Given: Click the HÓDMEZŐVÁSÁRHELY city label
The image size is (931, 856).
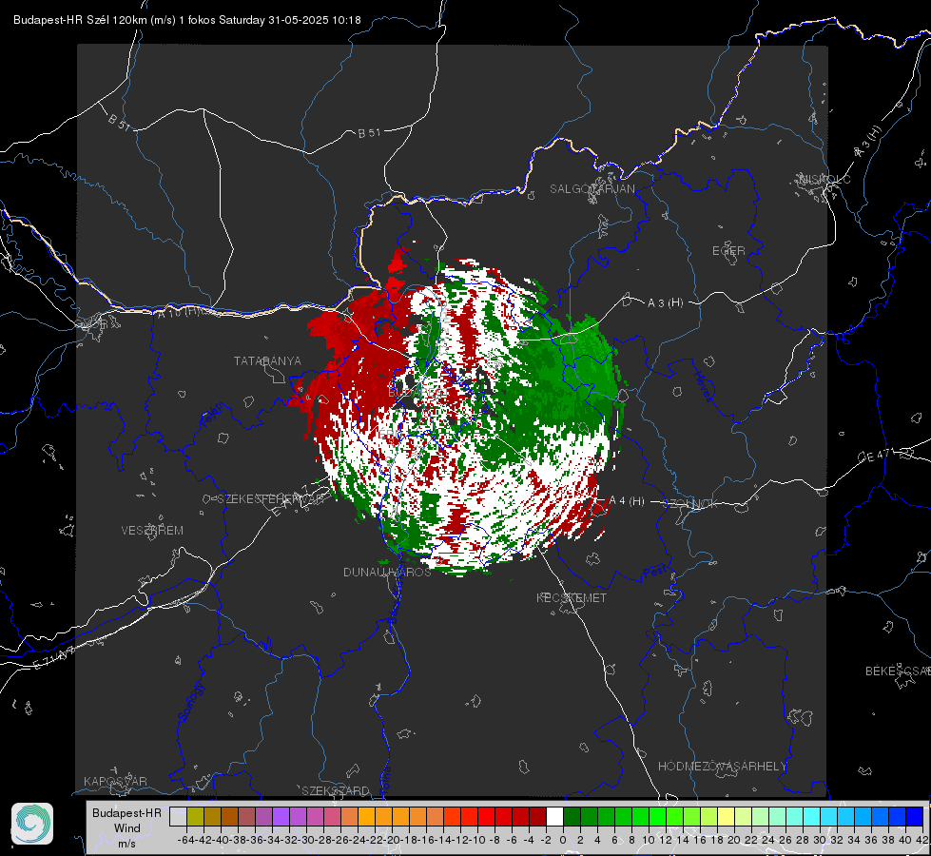Looking at the screenshot, I should (722, 767).
